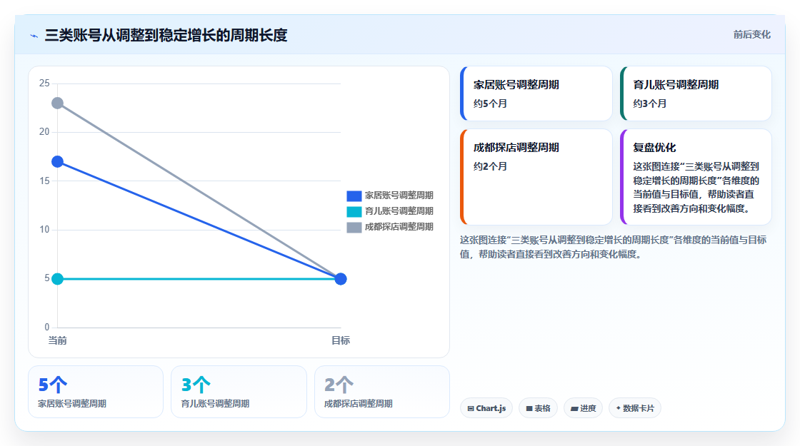Open the 育儿账号调整周期 约3个月 card

pos(696,93)
